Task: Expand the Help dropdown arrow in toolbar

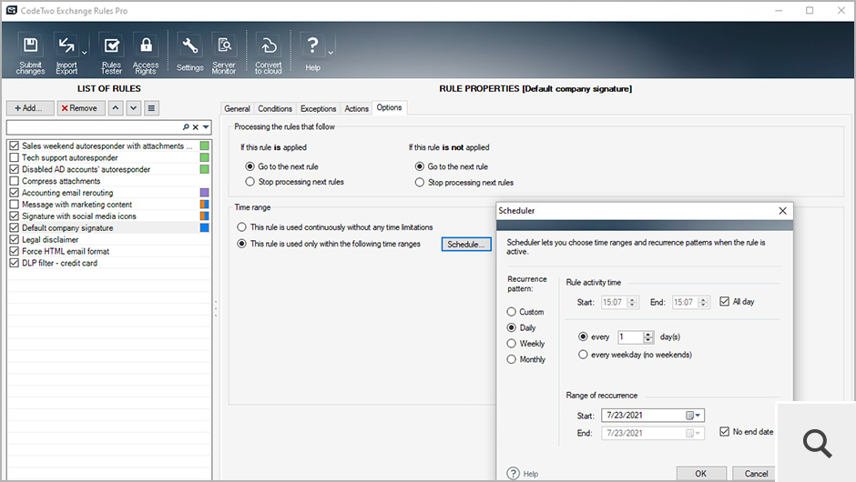Action: pyautogui.click(x=331, y=53)
